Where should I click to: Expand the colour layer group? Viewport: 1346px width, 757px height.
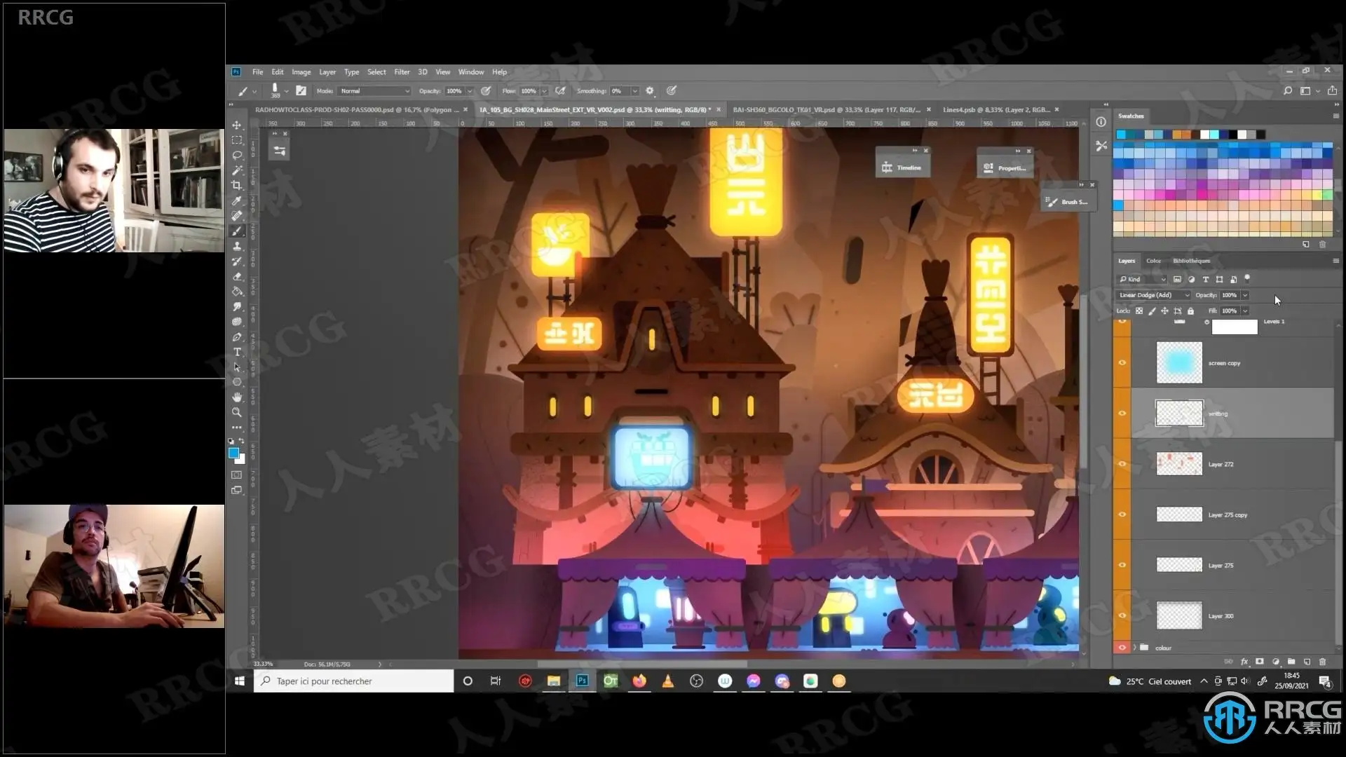[1134, 648]
